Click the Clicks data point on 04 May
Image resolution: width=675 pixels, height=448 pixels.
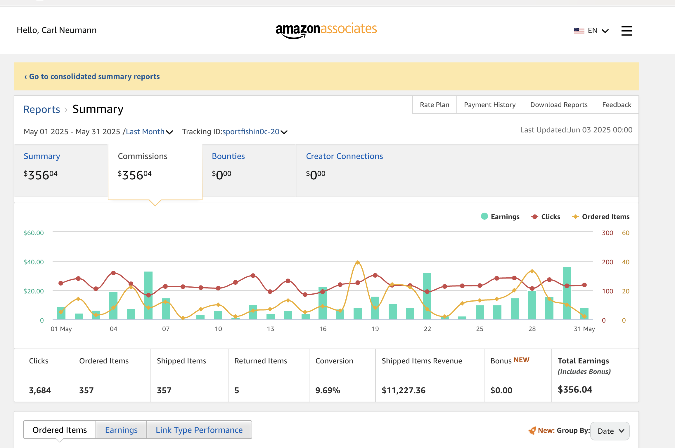point(113,273)
